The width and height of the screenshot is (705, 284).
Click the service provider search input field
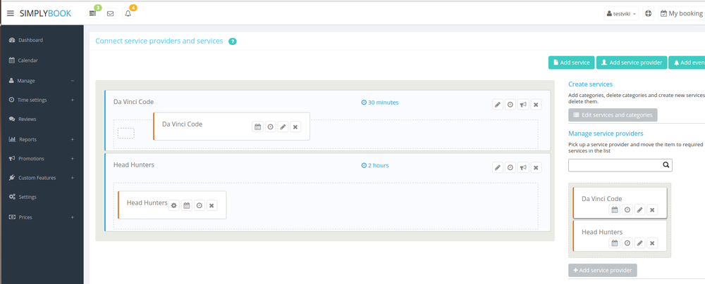(x=613, y=165)
